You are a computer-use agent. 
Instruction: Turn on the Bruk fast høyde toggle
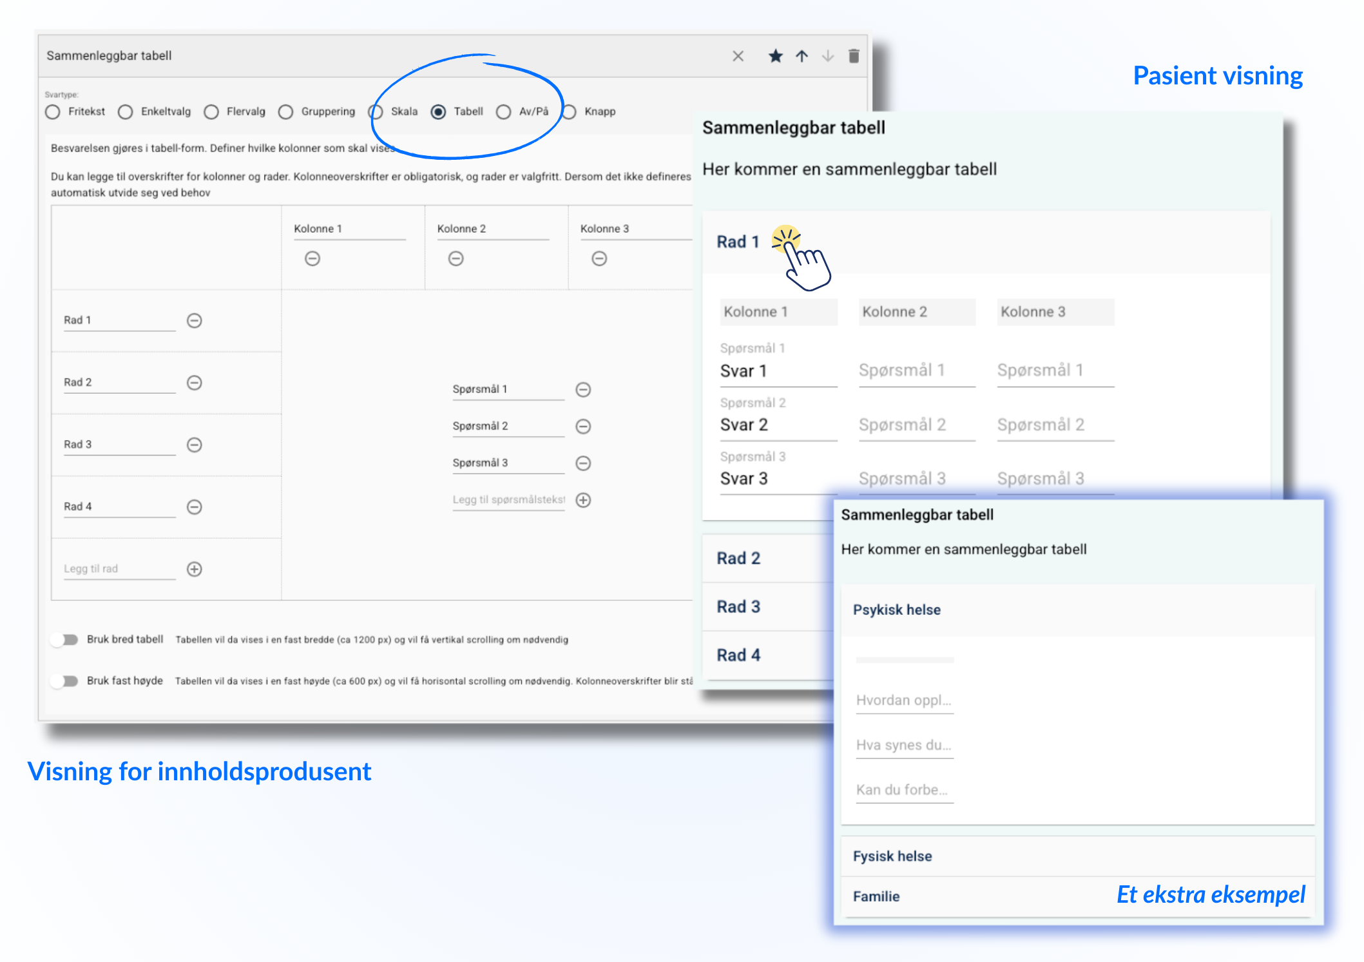[65, 681]
